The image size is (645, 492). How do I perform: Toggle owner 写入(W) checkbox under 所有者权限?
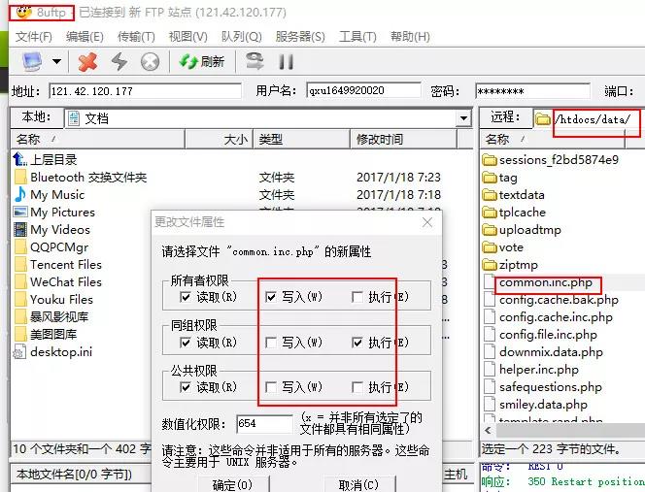coord(271,297)
